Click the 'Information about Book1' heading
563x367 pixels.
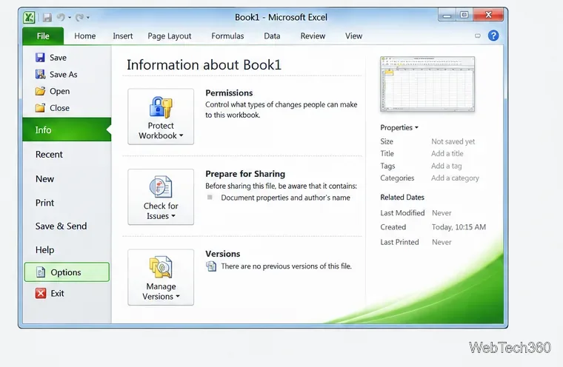click(204, 65)
